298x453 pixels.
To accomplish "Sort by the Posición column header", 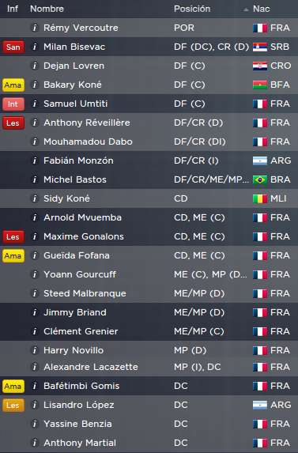I will click(192, 9).
